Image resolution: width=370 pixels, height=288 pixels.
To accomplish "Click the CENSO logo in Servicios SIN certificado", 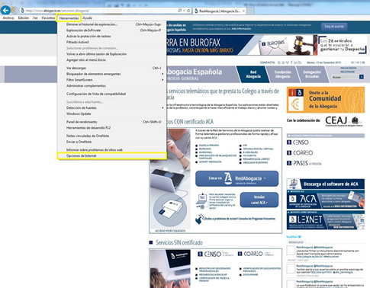I will pyautogui.click(x=210, y=254).
